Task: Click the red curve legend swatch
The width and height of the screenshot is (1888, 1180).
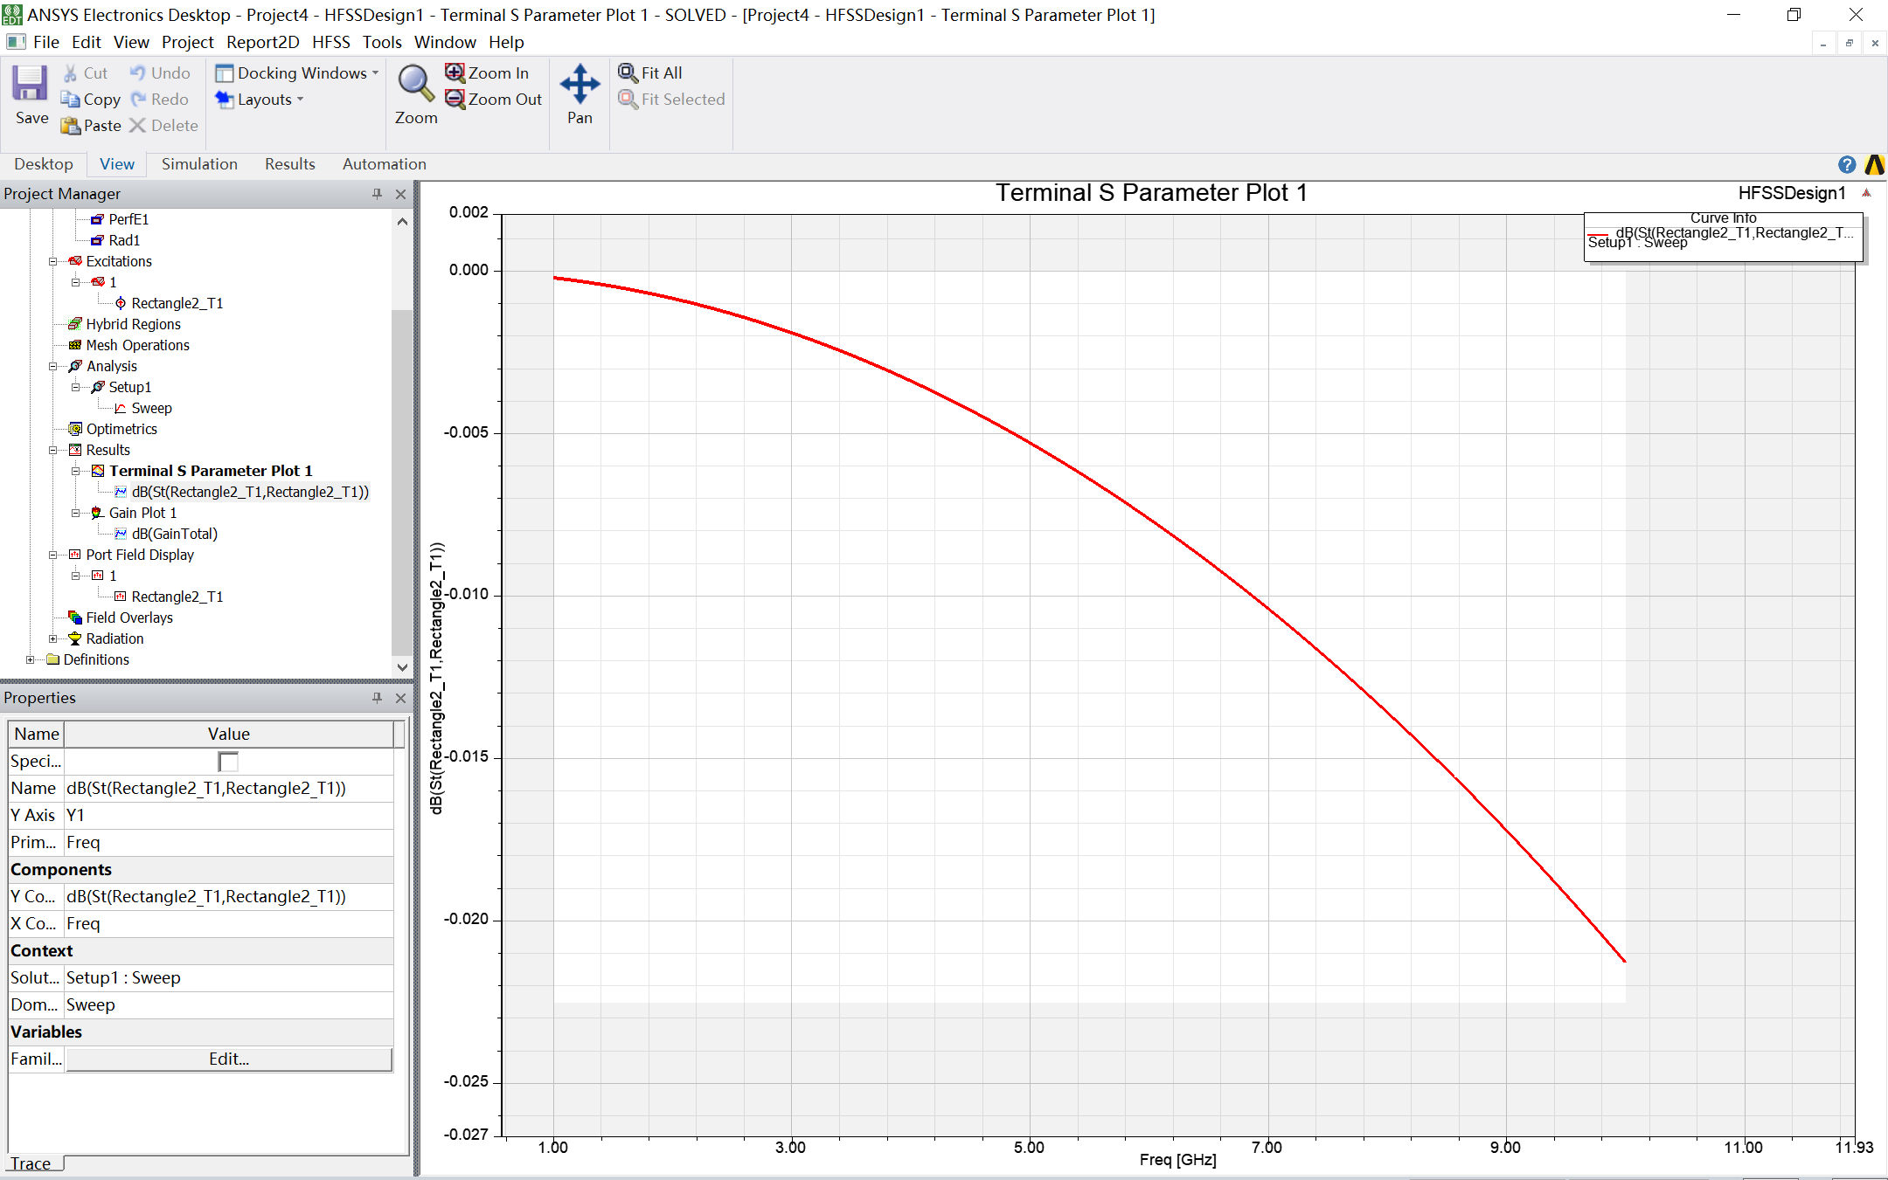Action: click(x=1598, y=234)
